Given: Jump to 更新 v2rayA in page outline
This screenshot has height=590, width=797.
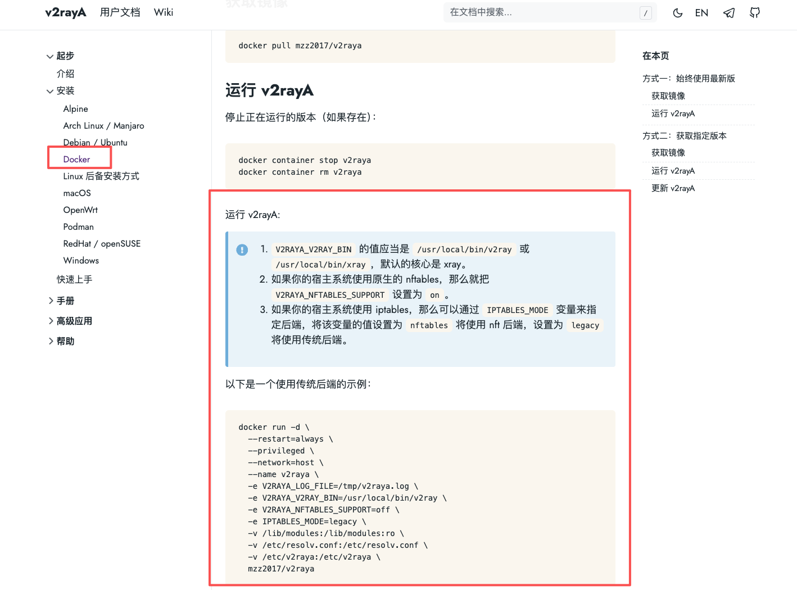Looking at the screenshot, I should point(673,188).
